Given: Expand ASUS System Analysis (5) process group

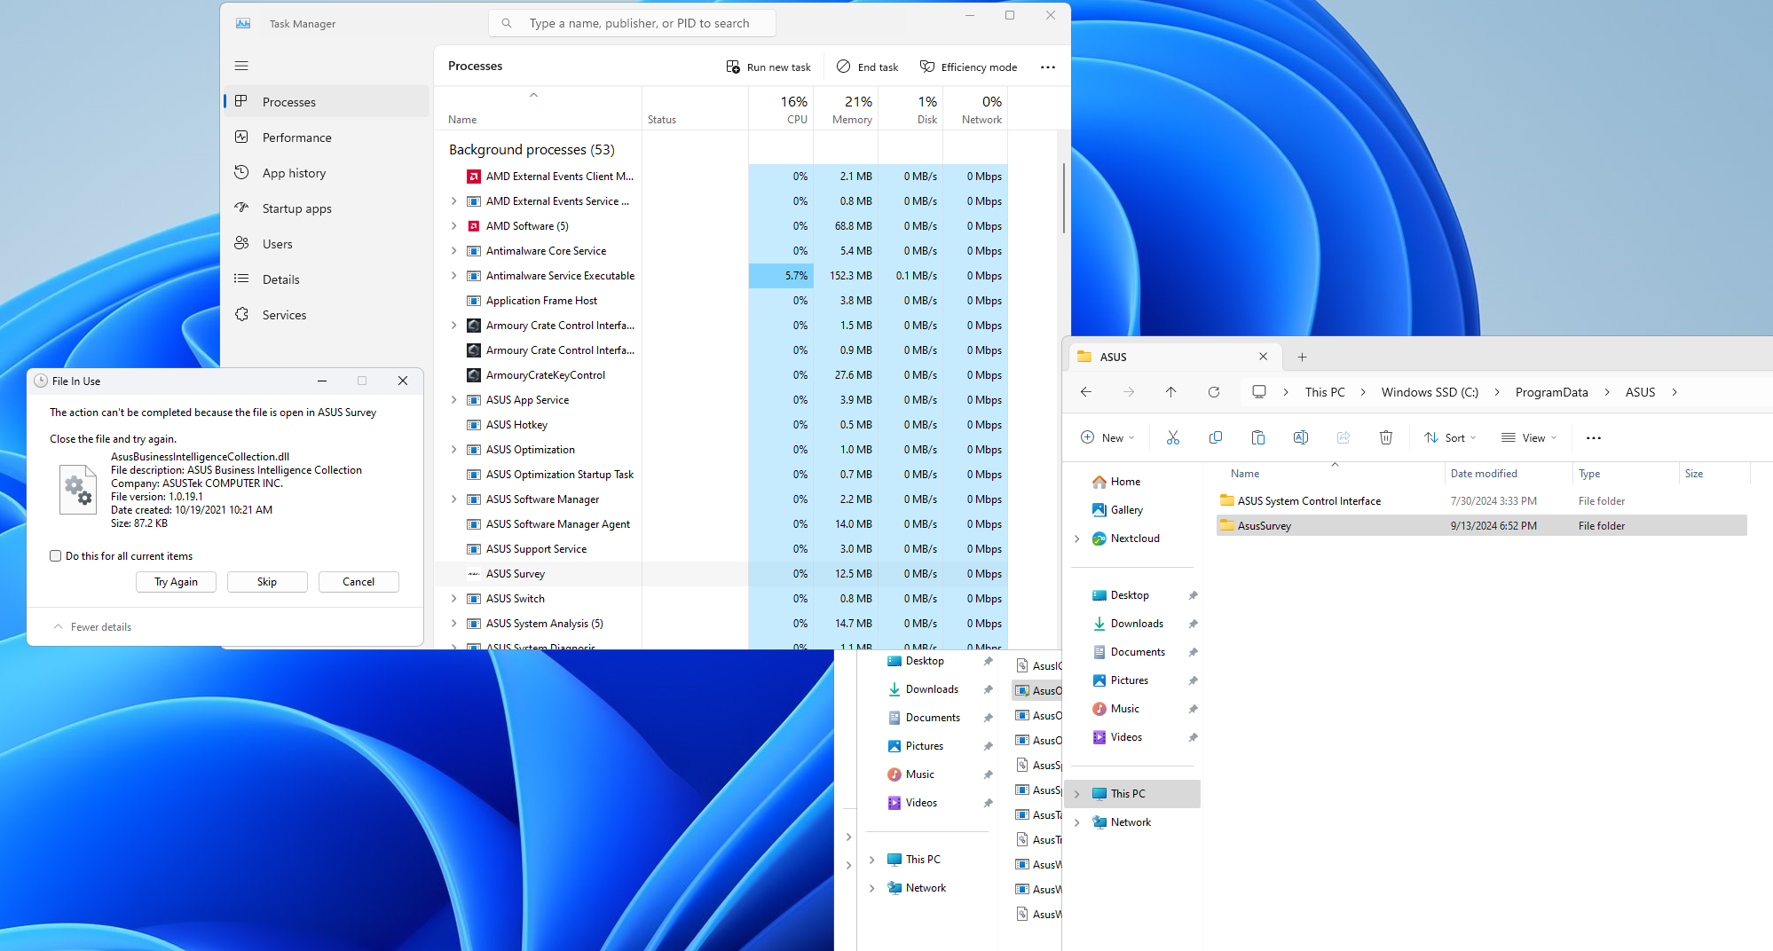Looking at the screenshot, I should coord(454,624).
